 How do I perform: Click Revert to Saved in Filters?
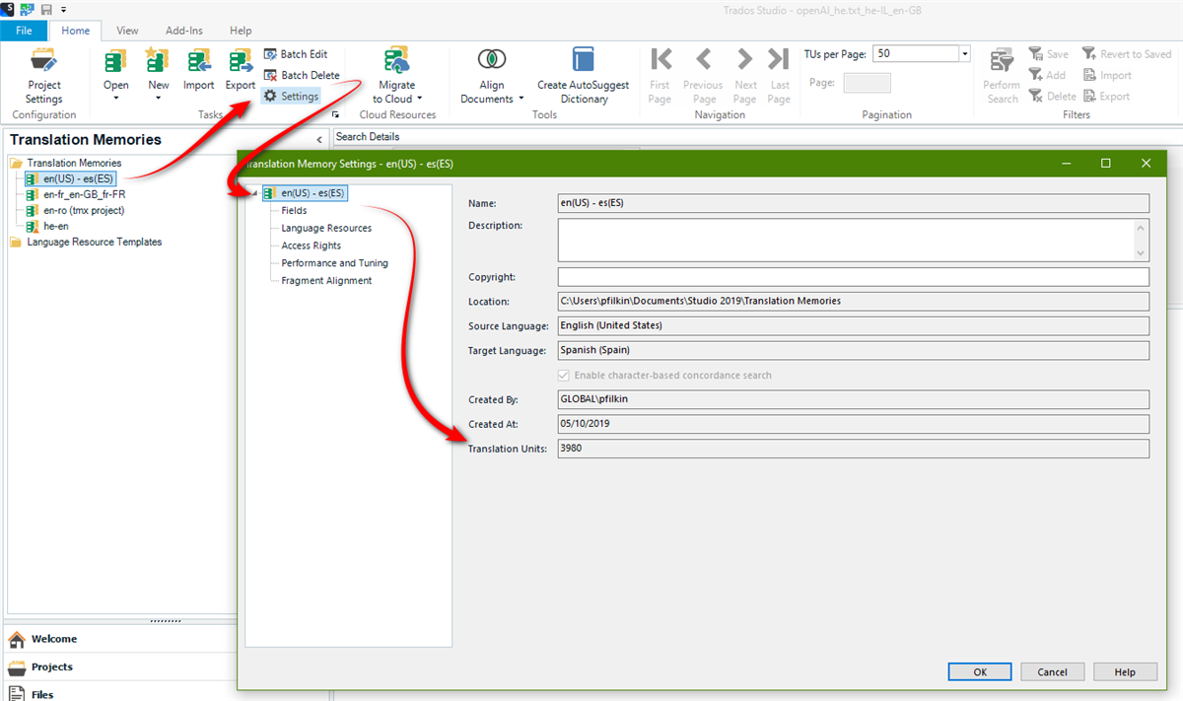point(1127,54)
